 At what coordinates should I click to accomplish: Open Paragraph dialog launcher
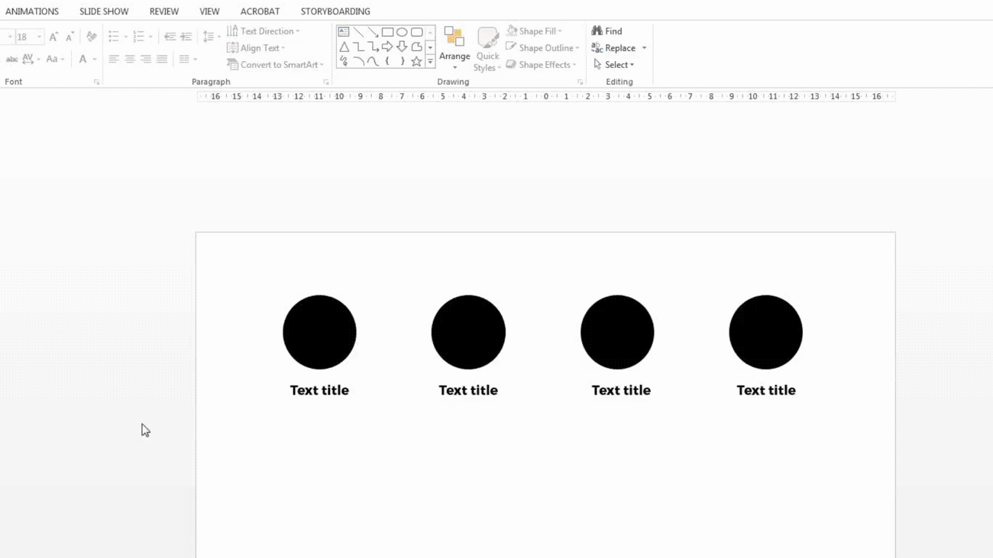[x=326, y=82]
